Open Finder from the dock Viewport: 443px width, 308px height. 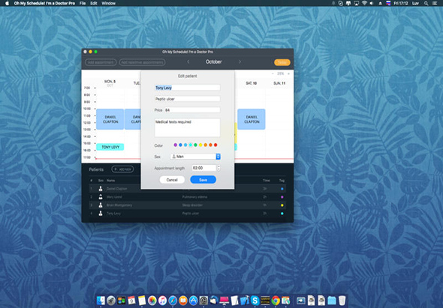[x=101, y=301]
